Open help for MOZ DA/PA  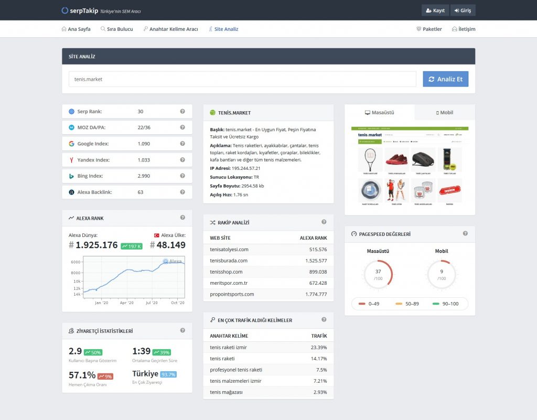(x=182, y=127)
